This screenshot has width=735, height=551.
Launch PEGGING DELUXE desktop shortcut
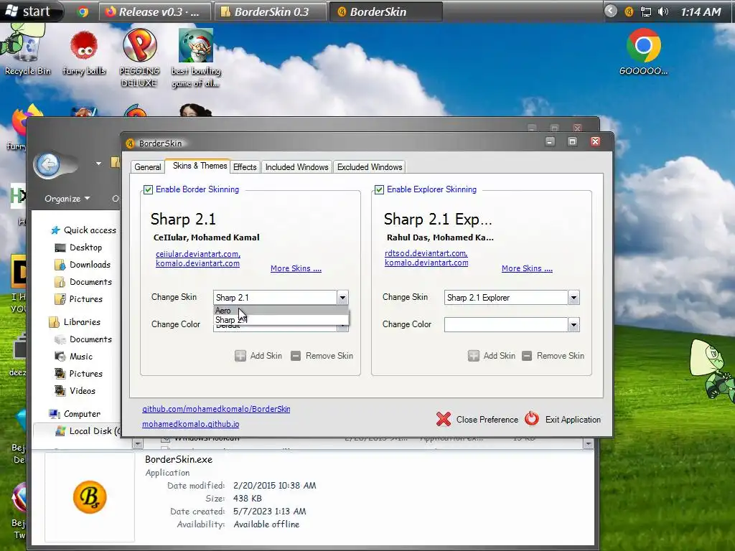point(139,58)
